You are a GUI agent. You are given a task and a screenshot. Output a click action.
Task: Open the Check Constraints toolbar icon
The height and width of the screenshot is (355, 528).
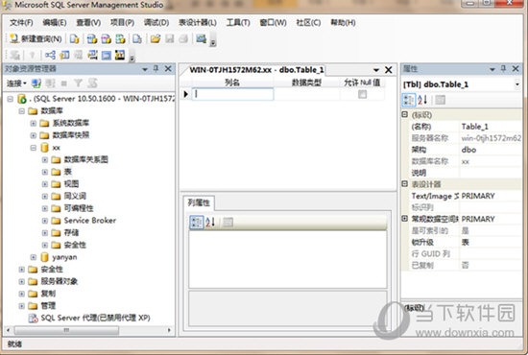tap(107, 55)
